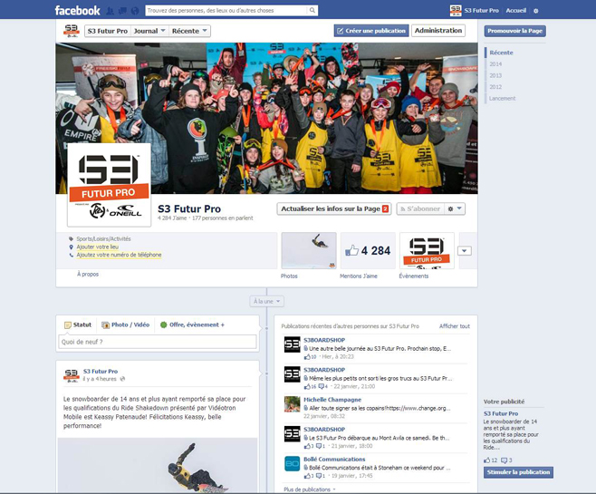Select the Offre, évènement + tab
Viewport: 596px width, 494px height.
[x=192, y=324]
